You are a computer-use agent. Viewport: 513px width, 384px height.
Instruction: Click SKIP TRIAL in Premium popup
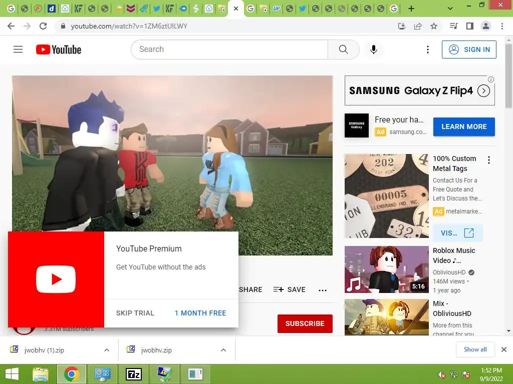(x=135, y=313)
